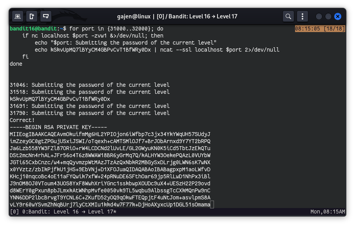Minimize the terminal window
The height and width of the screenshot is (226, 355).
click(319, 16)
